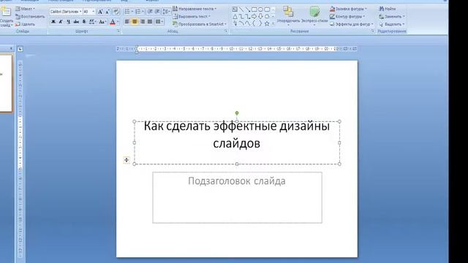Screen dimensions: 468x263
Task: Open Shape Effects (Эффекты для фигур) dropdown
Action: (352, 24)
